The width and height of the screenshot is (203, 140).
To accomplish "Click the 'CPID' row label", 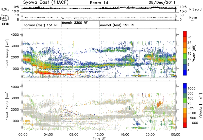I will click(x=6, y=24).
